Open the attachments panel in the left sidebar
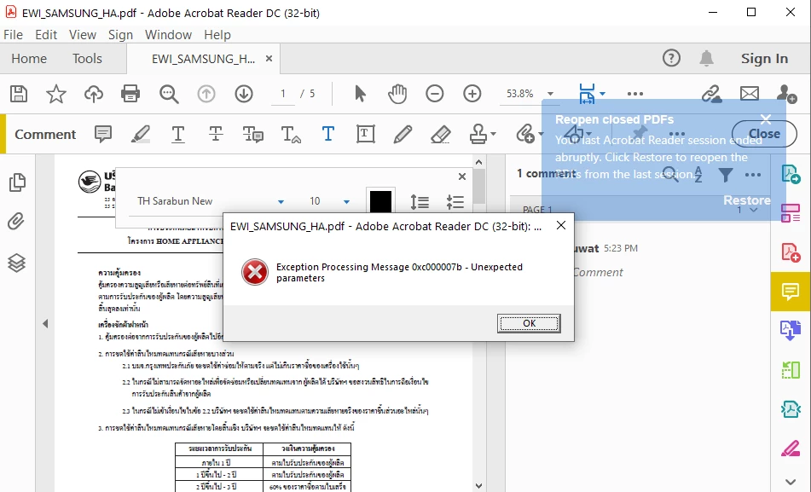The height and width of the screenshot is (492, 811). coord(16,222)
